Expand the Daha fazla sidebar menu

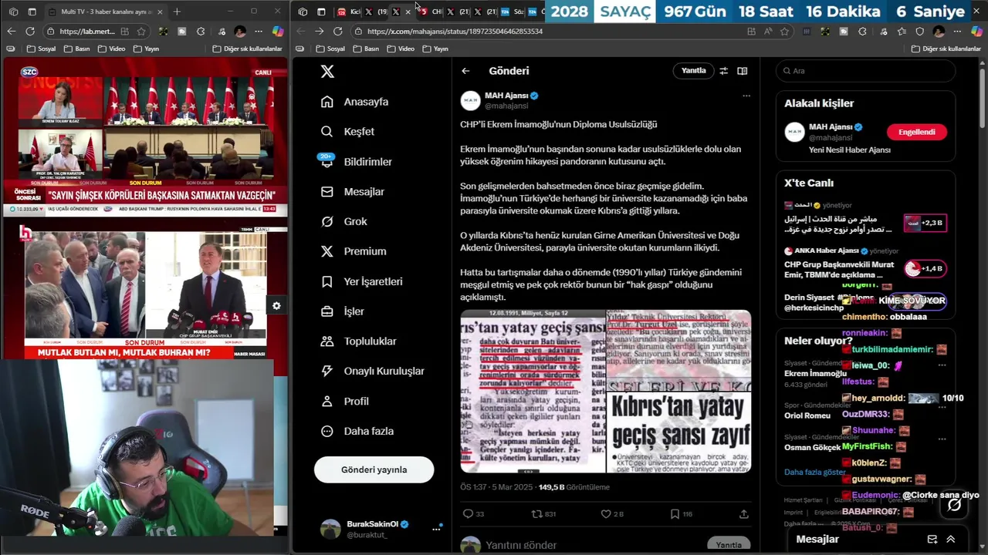coord(357,432)
